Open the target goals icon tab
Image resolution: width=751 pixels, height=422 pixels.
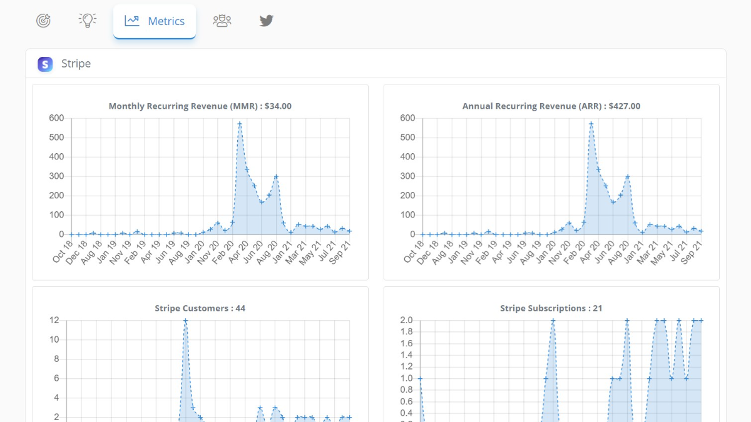pos(43,21)
